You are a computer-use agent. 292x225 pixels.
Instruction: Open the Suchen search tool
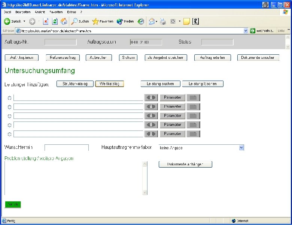80,21
